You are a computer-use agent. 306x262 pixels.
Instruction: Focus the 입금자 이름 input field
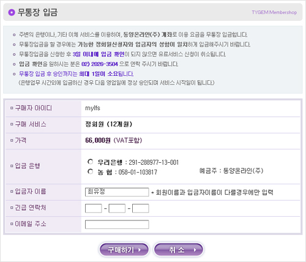click(117, 192)
